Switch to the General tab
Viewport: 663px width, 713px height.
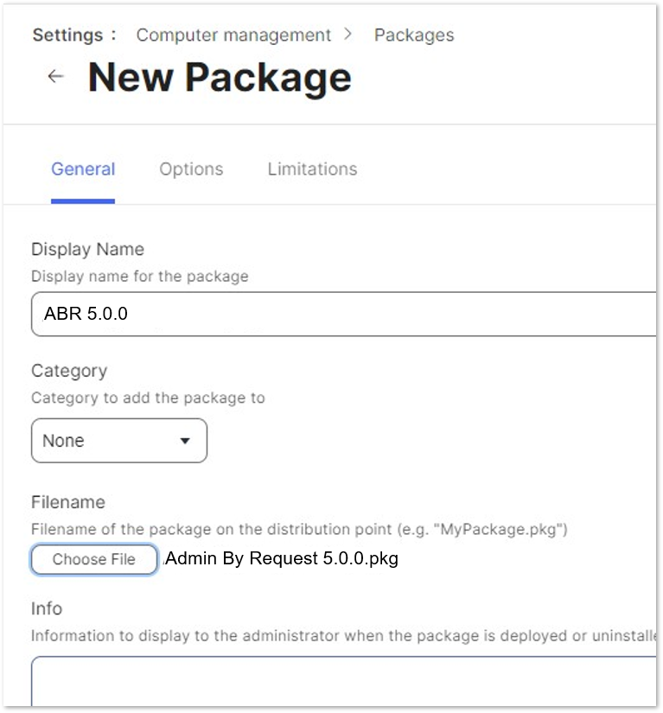point(83,169)
